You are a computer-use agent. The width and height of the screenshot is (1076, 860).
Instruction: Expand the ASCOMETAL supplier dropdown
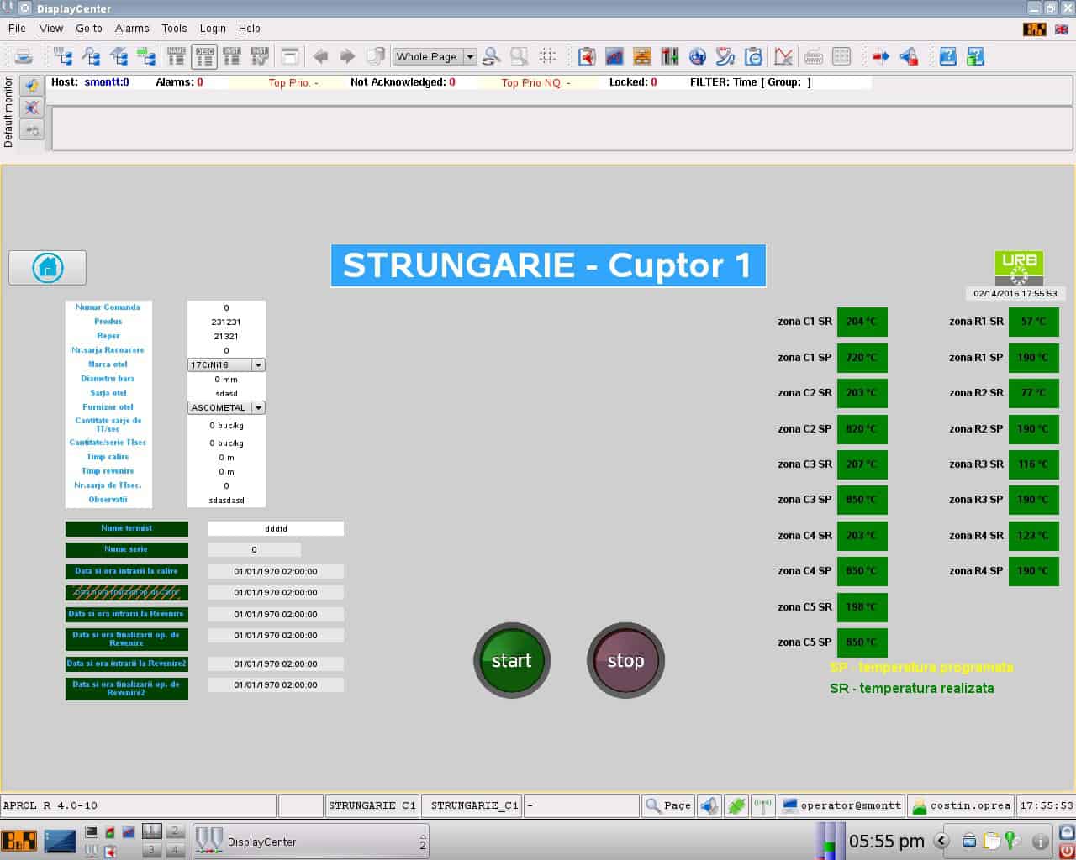(x=258, y=408)
